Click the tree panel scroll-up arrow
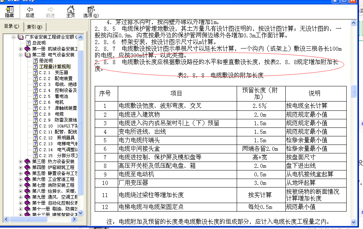363x229 pixels. click(x=81, y=37)
